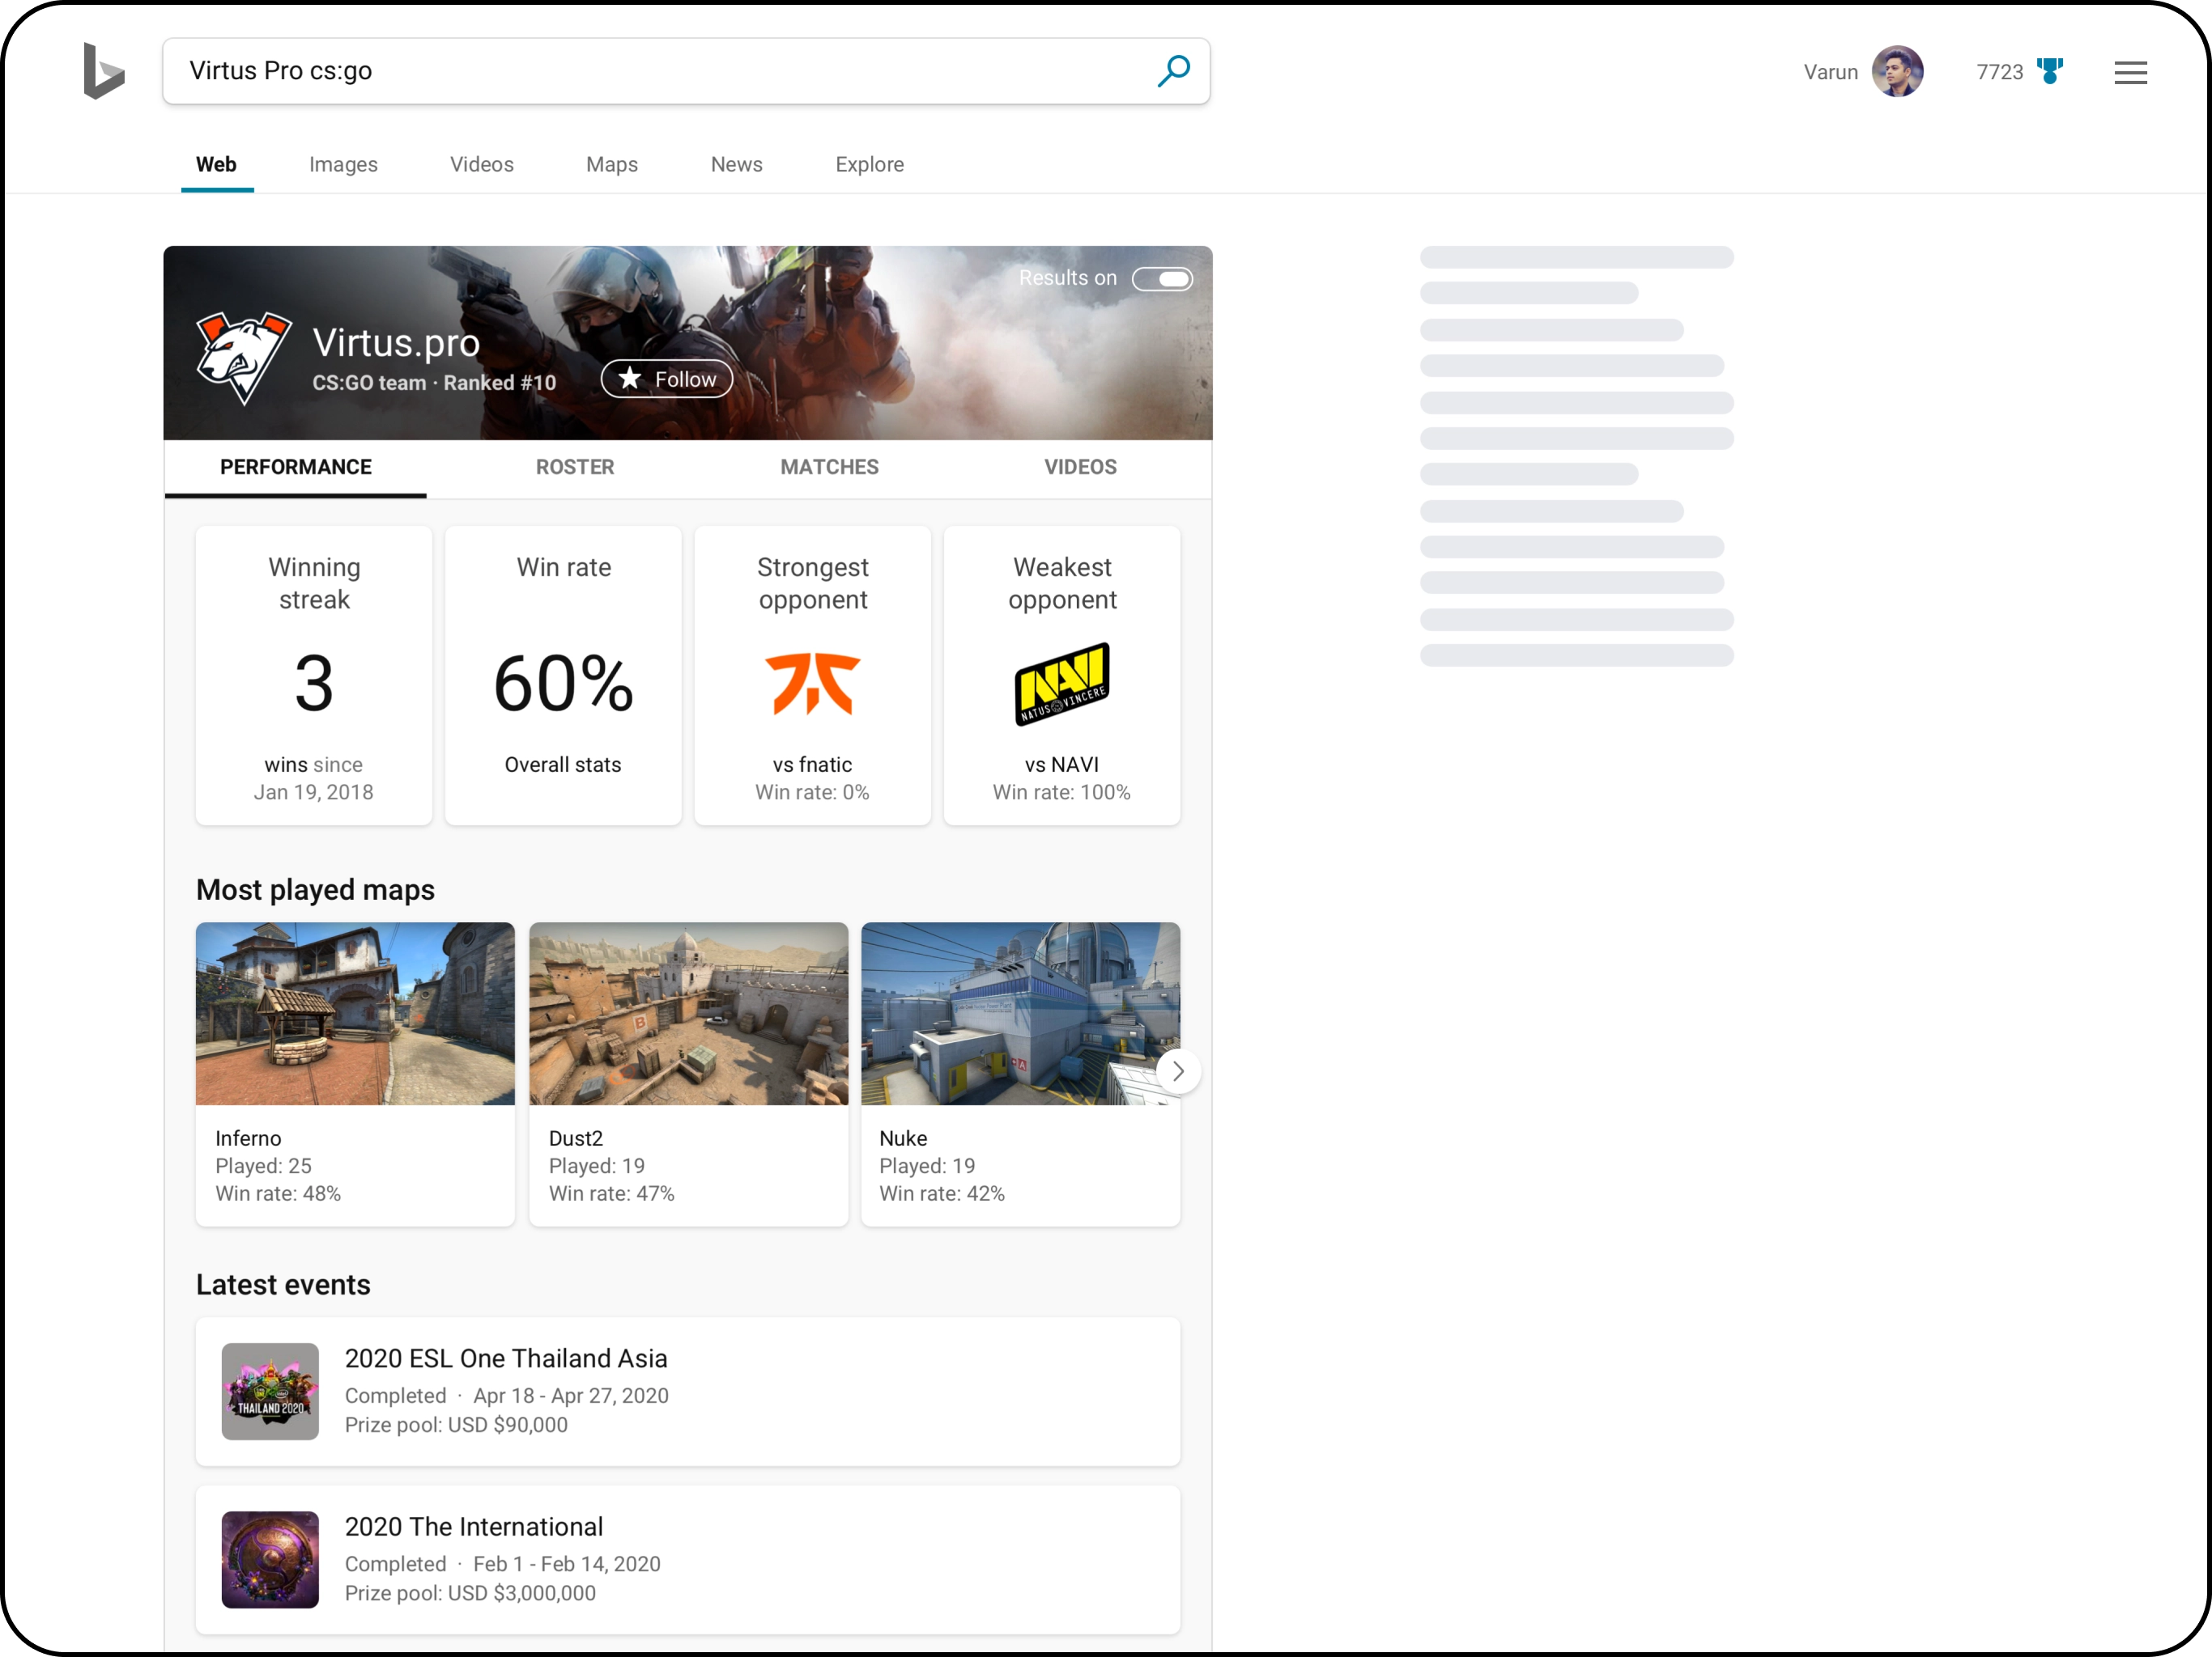This screenshot has height=1657, width=2212.
Task: Toggle the Results on switch
Action: pos(1162,279)
